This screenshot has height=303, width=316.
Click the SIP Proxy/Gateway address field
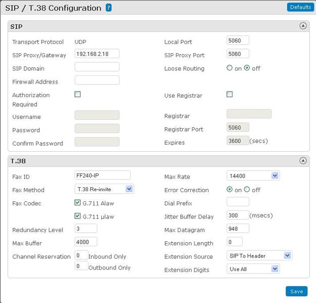pos(97,54)
